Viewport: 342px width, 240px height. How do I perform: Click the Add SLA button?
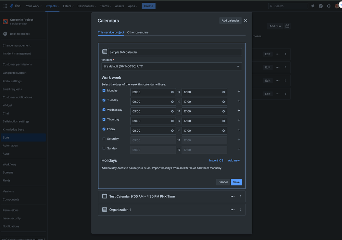[x=275, y=26]
